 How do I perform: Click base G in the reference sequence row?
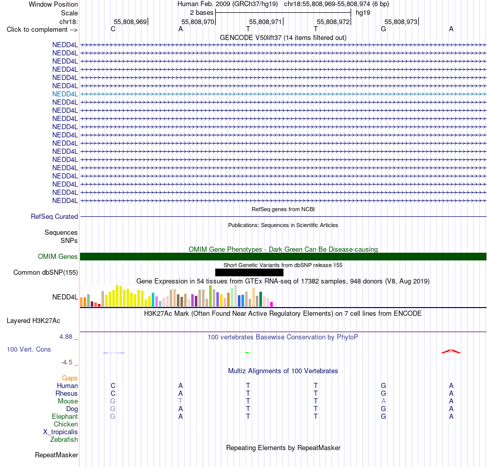383,29
